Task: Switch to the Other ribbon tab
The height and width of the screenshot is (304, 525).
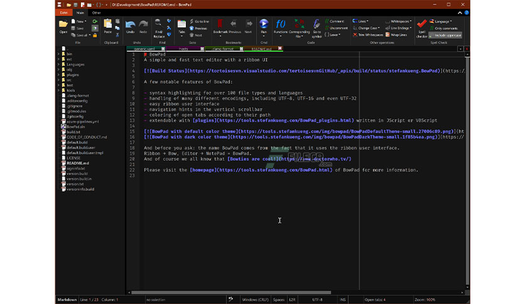Action: 97,13
